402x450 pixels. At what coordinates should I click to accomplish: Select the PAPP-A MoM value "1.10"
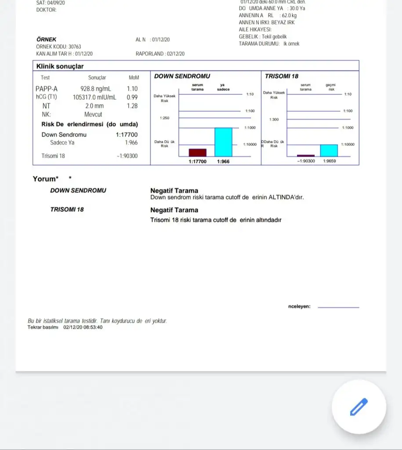coord(132,89)
